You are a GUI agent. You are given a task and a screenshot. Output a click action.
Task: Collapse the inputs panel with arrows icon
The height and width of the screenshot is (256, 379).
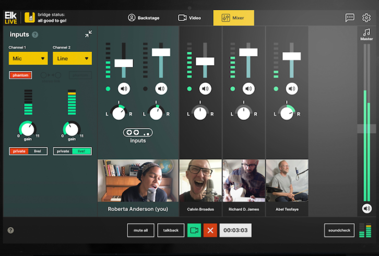(x=88, y=34)
